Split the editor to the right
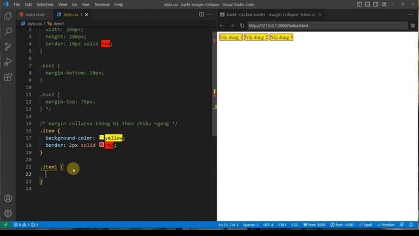Viewport: 419px width, 236px height. 201,14
